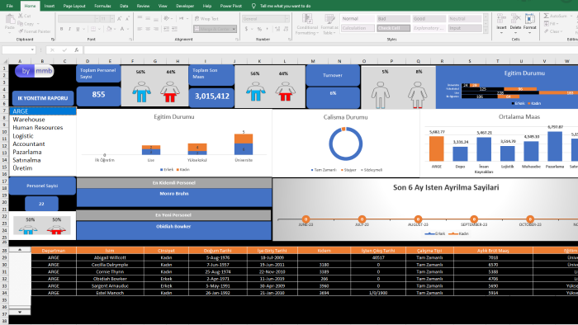Toggle Bold formatting
Image resolution: width=578 pixels, height=325 pixels.
point(62,29)
